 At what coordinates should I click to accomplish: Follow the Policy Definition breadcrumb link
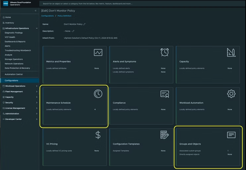pyautogui.click(x=64, y=16)
